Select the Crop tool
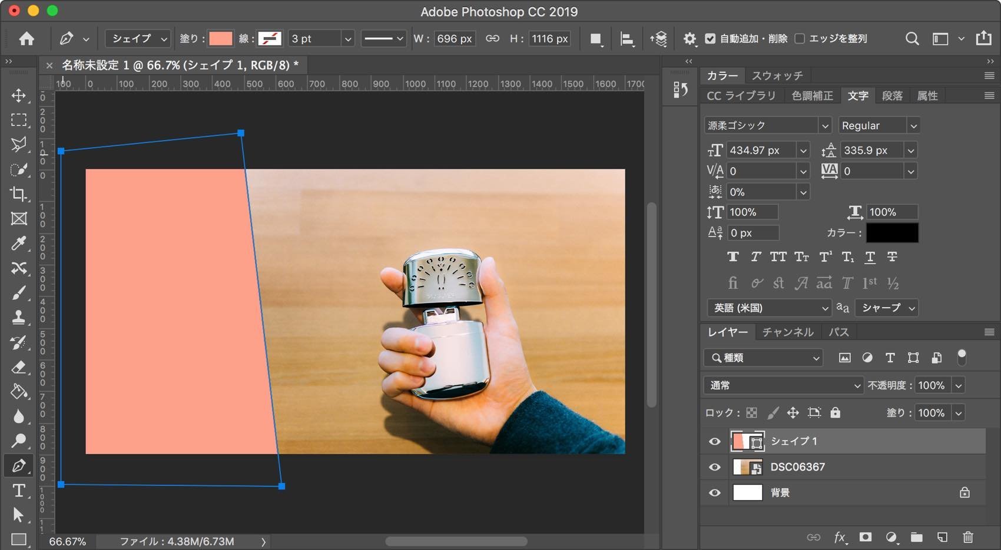Viewport: 1001px width, 550px height. tap(19, 194)
